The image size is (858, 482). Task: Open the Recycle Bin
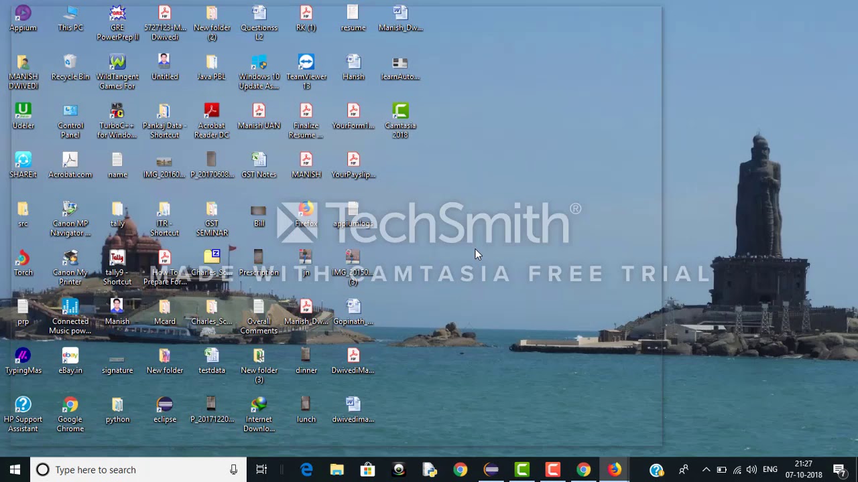point(70,68)
